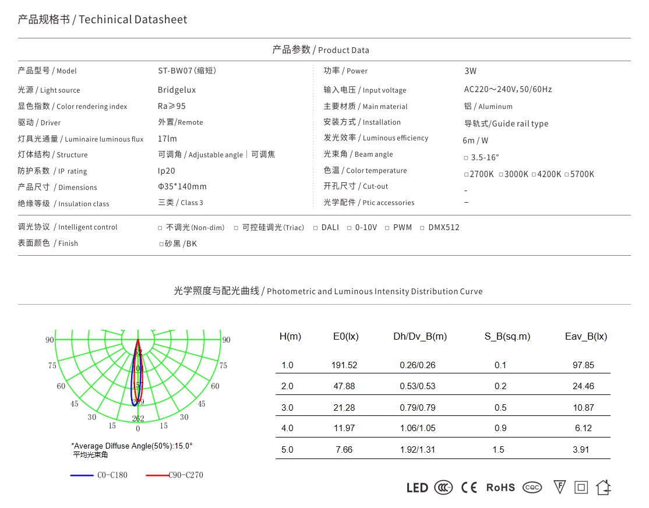
Task: Click the model value ST-BW07
Action: (x=186, y=71)
